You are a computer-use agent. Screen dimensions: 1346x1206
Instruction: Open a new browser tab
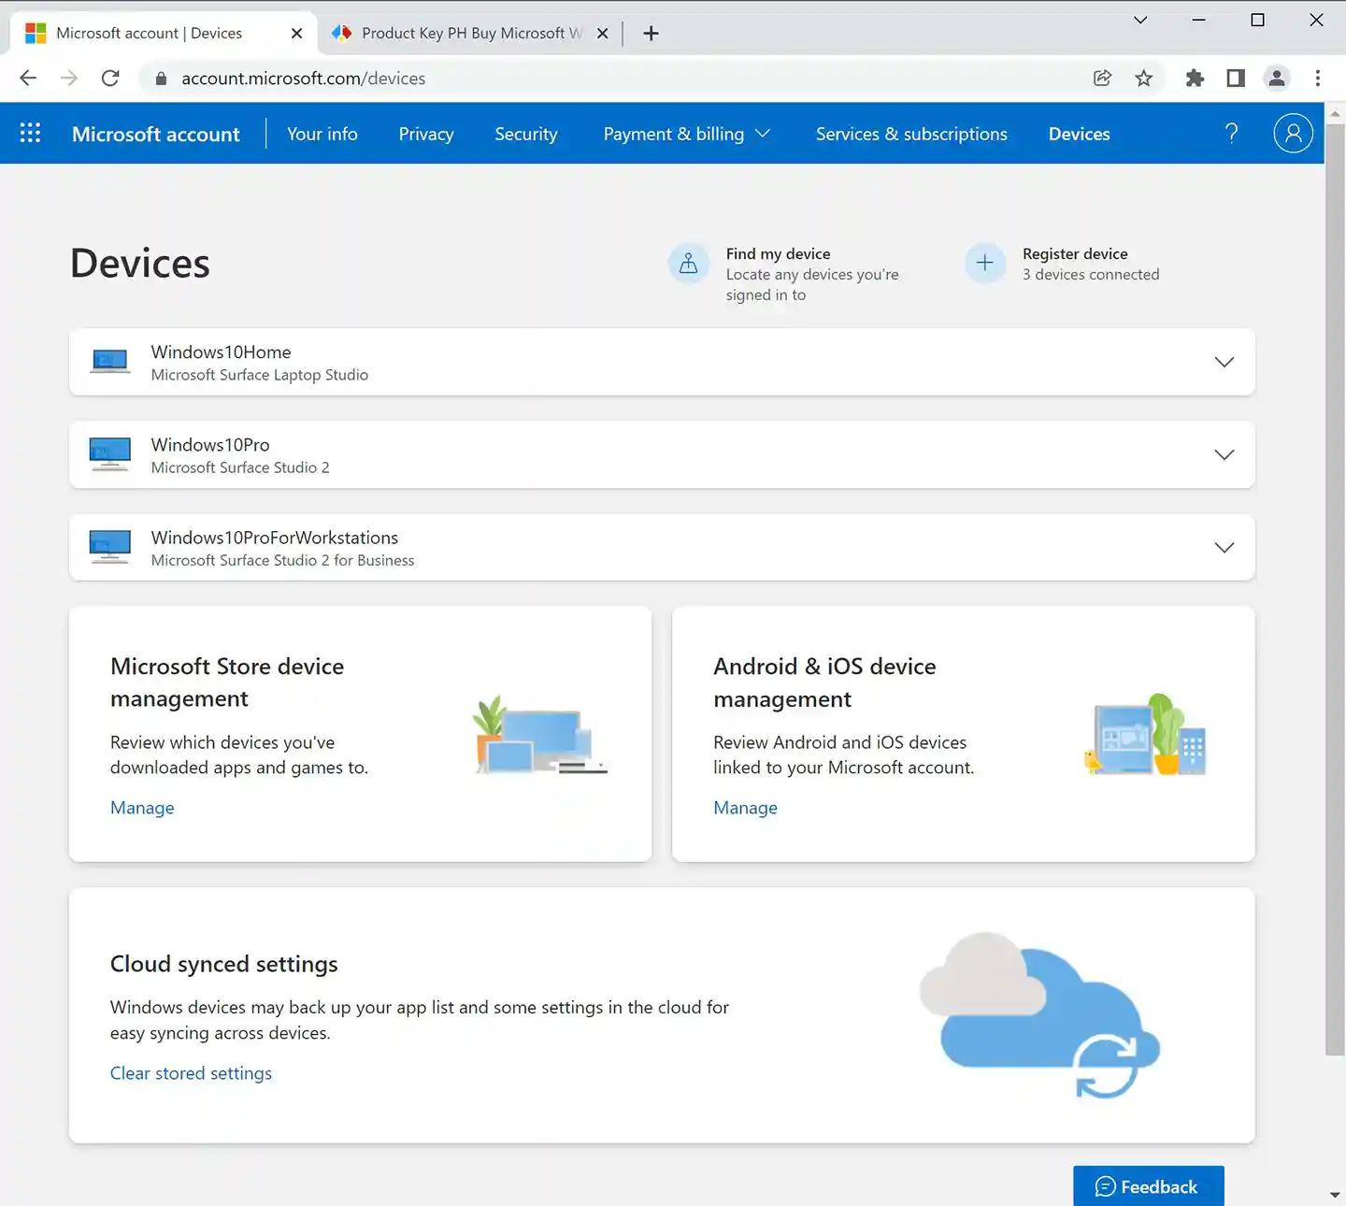(652, 34)
